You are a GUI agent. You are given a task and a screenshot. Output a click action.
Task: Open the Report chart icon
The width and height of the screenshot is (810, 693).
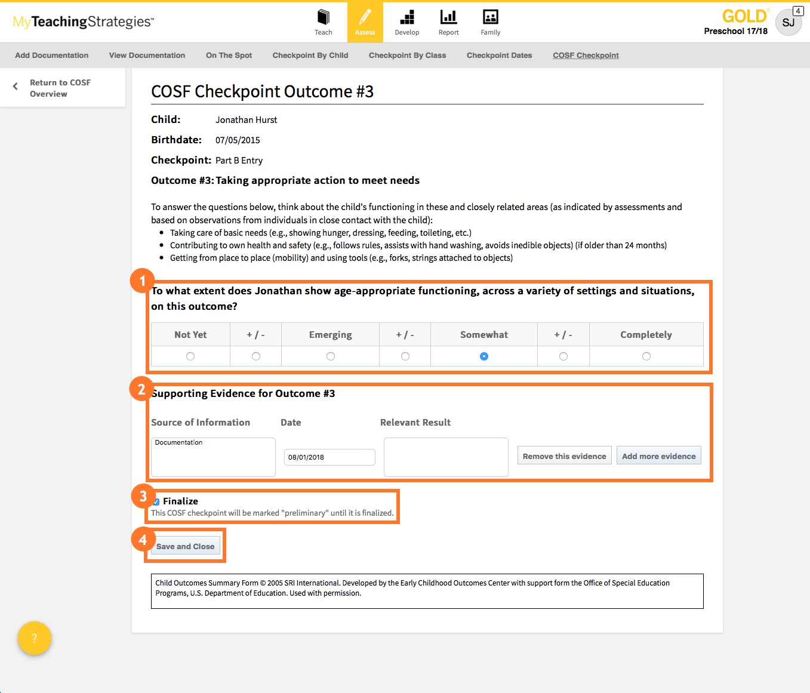[448, 18]
